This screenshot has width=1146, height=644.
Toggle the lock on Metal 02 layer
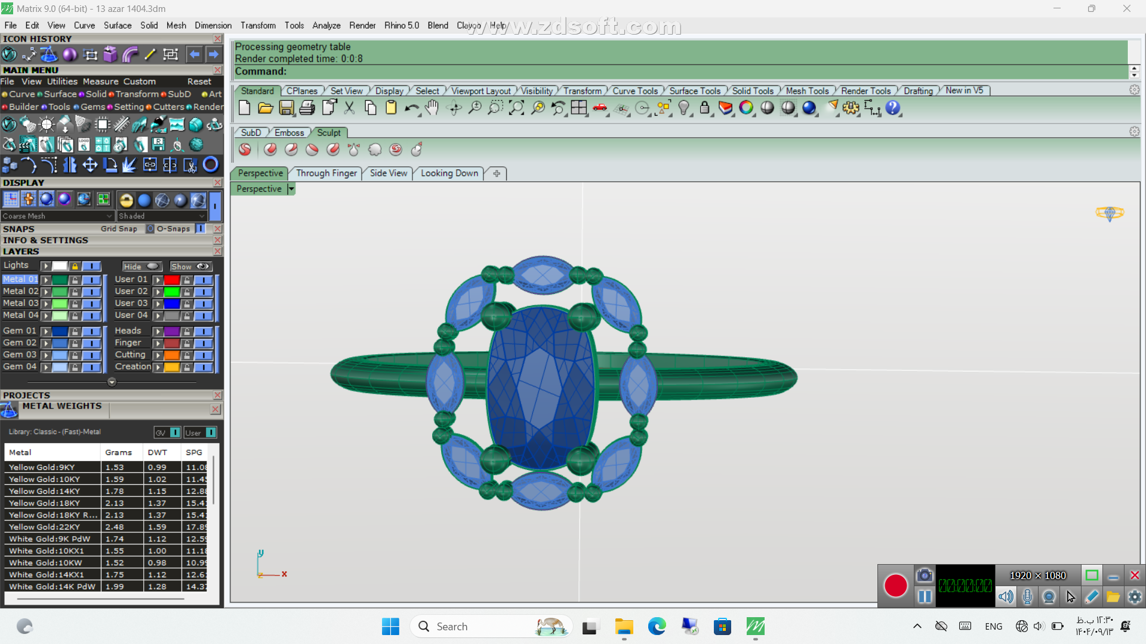[75, 292]
